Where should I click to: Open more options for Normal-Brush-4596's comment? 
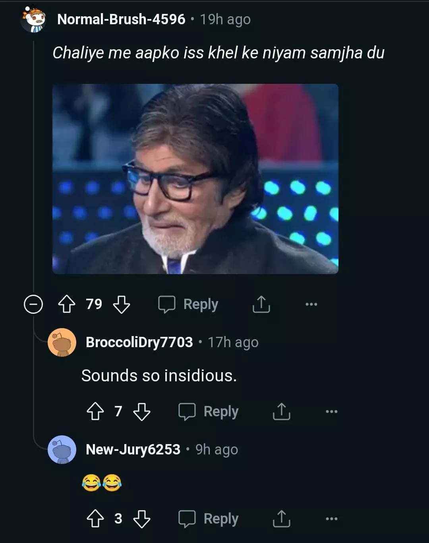coord(311,304)
